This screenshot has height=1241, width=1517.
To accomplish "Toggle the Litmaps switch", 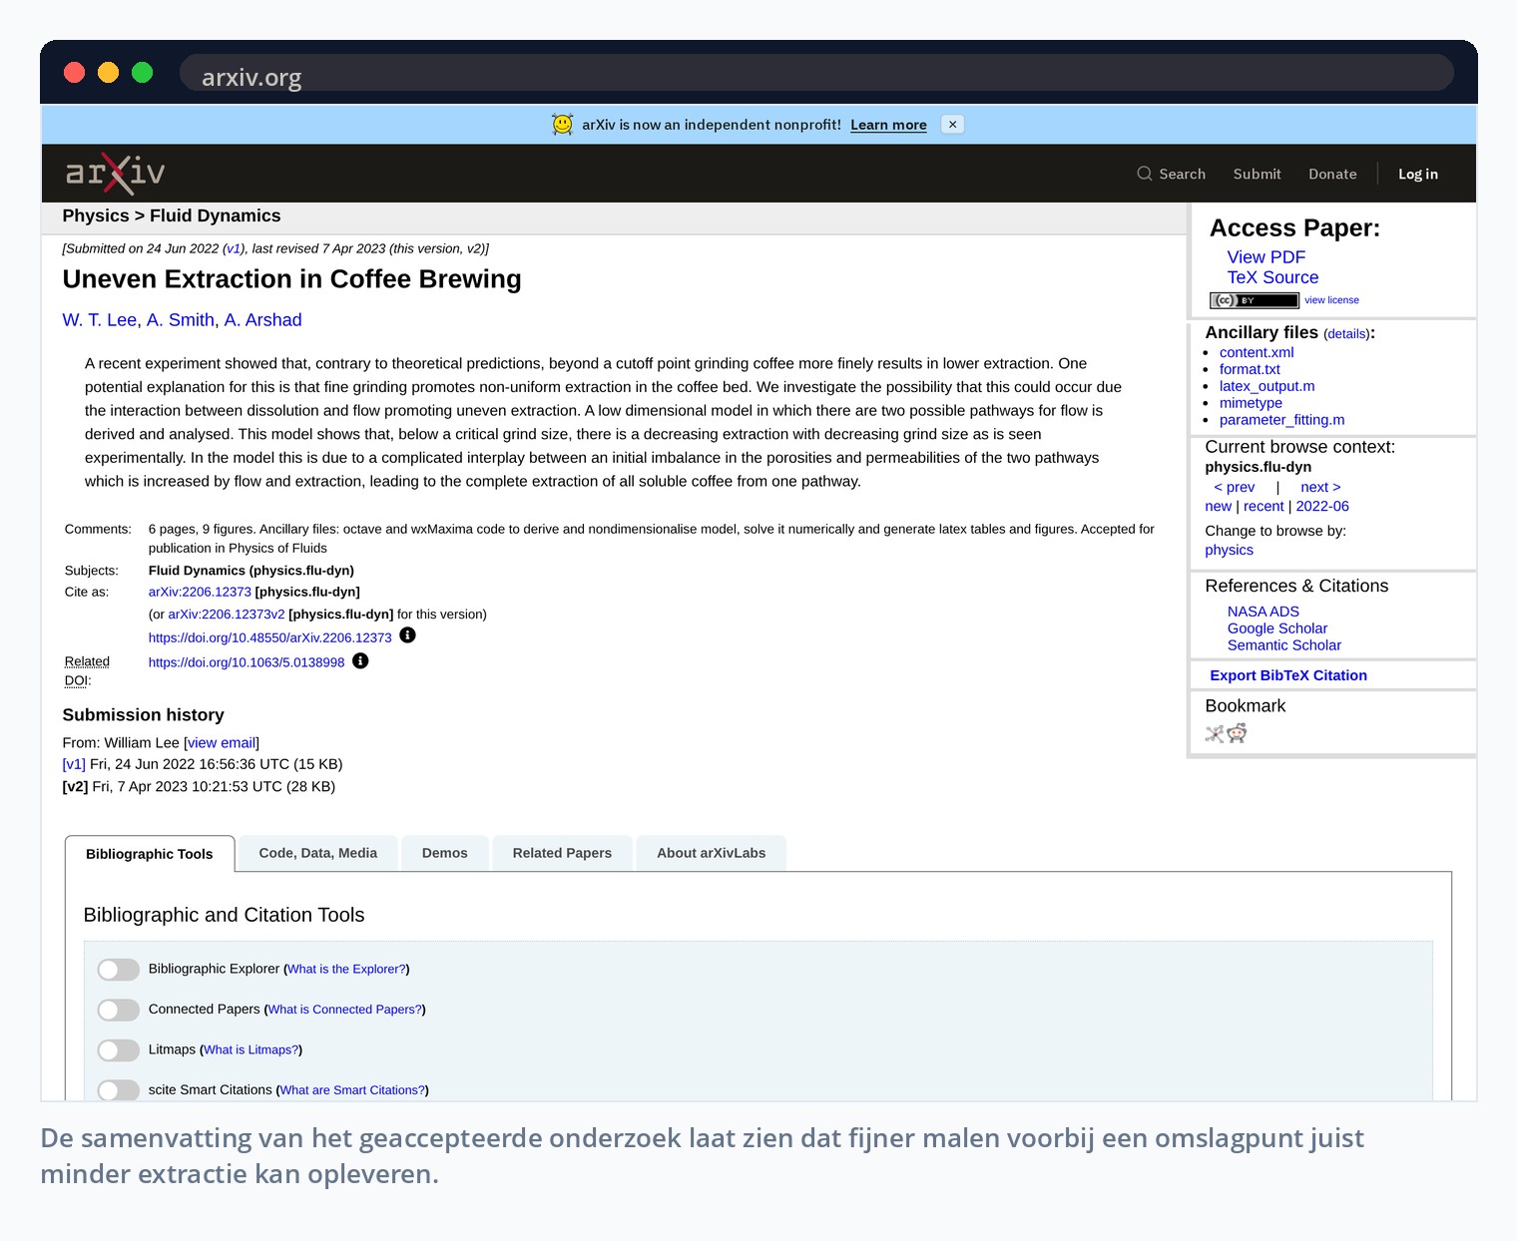I will point(118,1050).
